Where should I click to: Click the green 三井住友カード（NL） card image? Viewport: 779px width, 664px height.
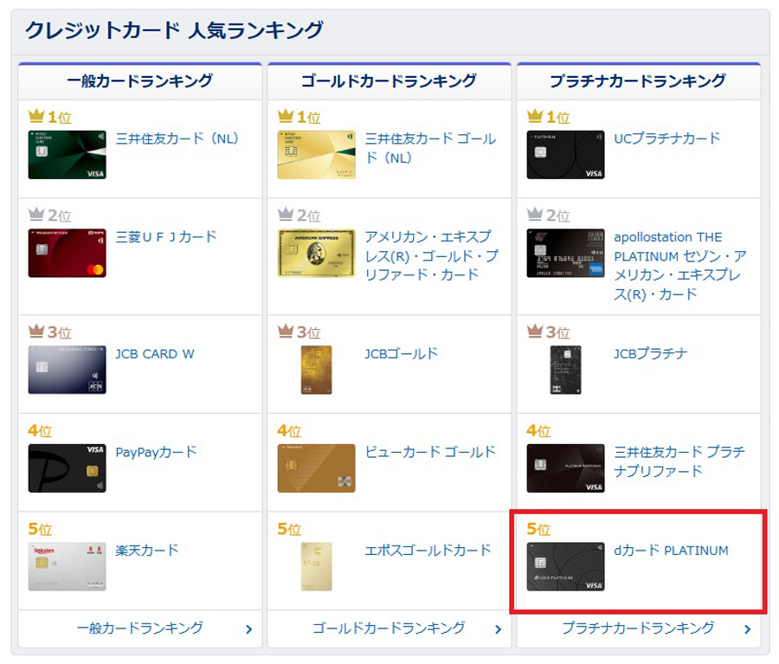67,155
